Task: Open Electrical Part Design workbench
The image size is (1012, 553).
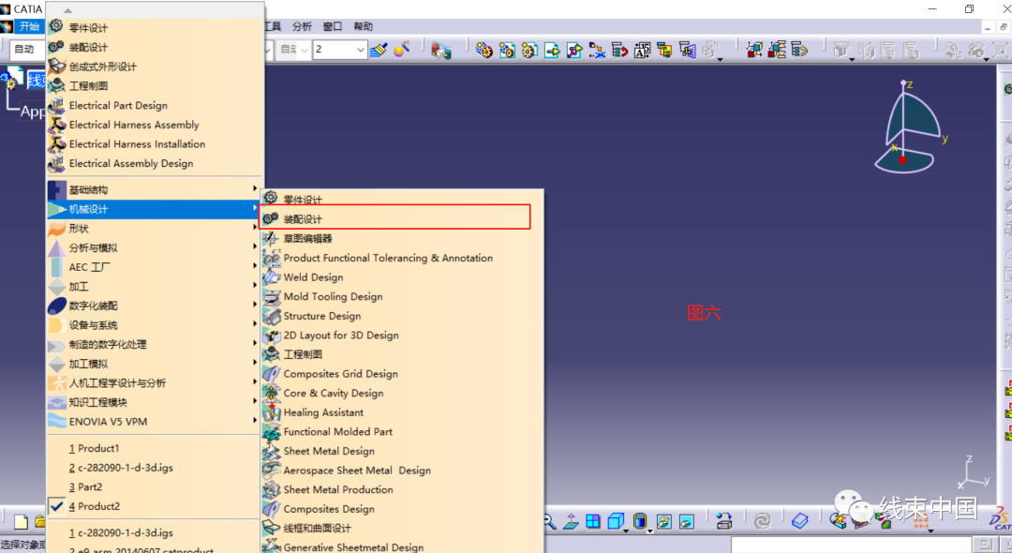Action: (x=155, y=105)
